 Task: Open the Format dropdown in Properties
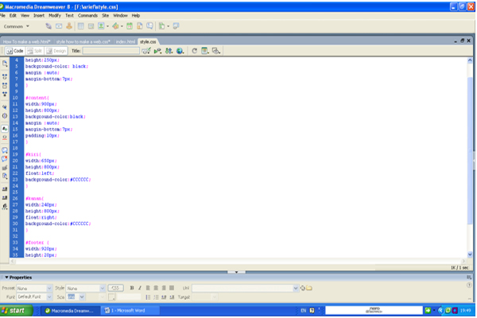click(x=32, y=288)
